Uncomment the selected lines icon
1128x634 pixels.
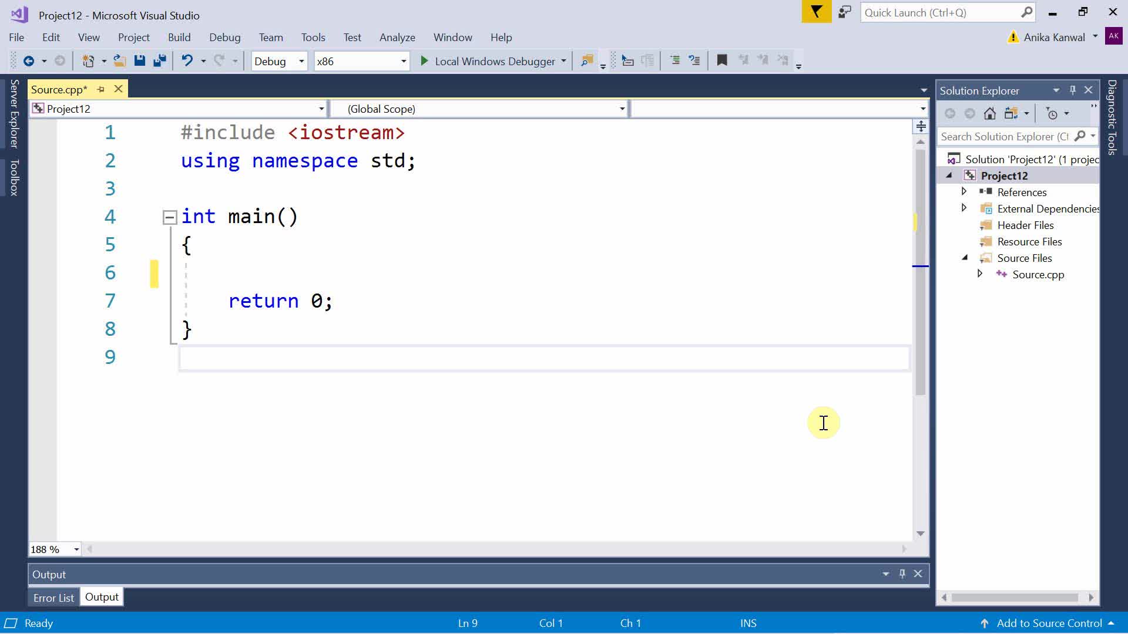[694, 60]
